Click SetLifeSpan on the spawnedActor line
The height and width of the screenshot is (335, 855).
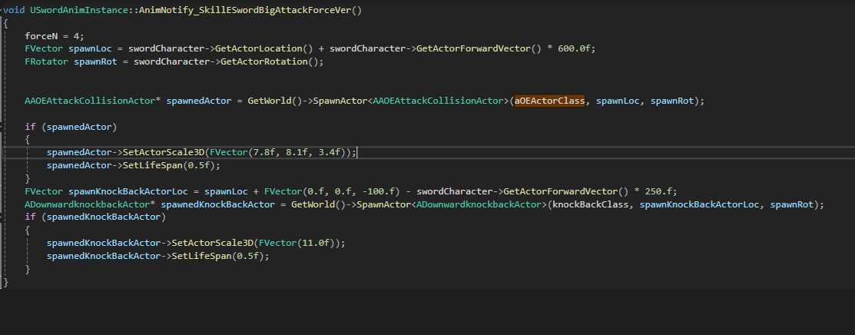(x=153, y=165)
